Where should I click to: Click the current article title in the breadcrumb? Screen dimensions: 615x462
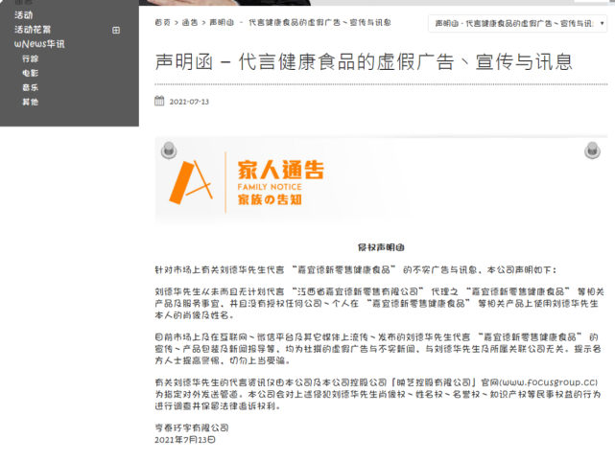tap(300, 23)
